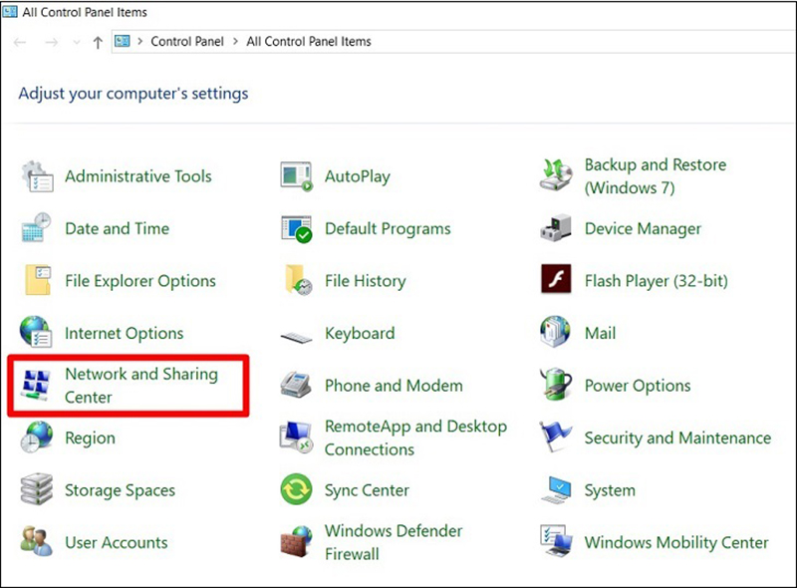The height and width of the screenshot is (588, 797).
Task: Open the Device Manager icon
Action: (x=556, y=227)
